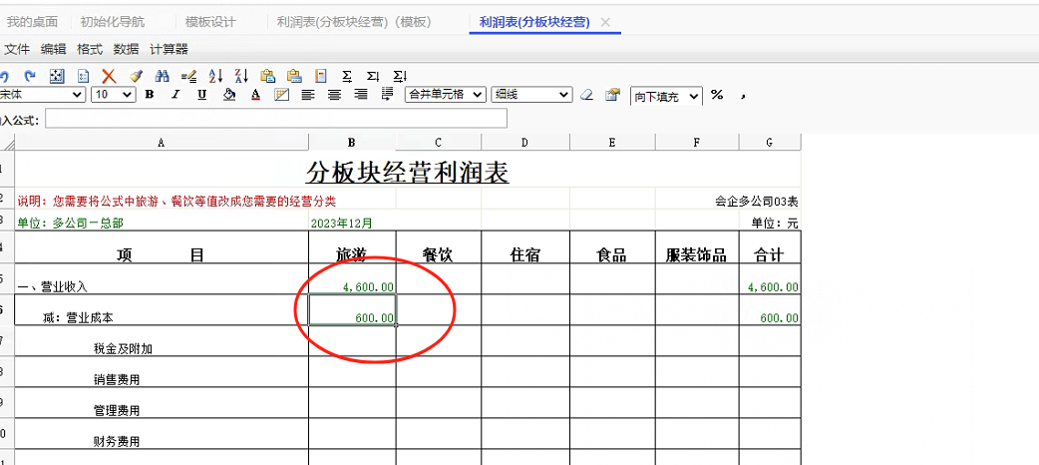This screenshot has width=1039, height=465.
Task: Align text right
Action: [361, 95]
